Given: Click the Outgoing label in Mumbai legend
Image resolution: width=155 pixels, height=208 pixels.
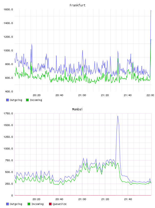Looking at the screenshot, I should click(16, 204).
